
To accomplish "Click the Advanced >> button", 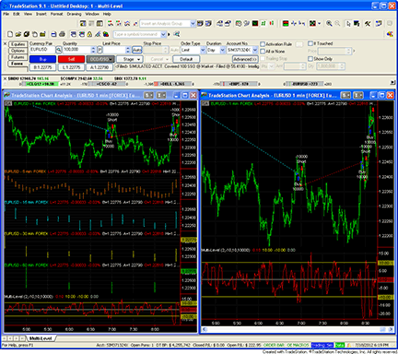I will tap(245, 59).
